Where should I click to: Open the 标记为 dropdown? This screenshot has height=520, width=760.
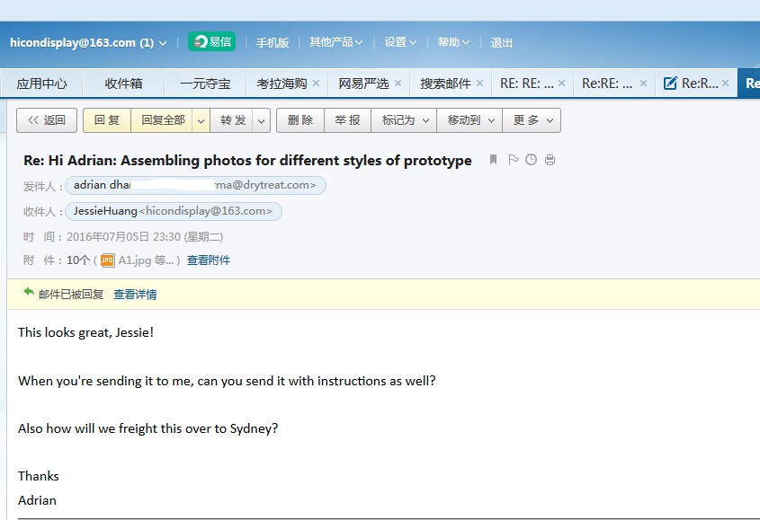point(404,120)
